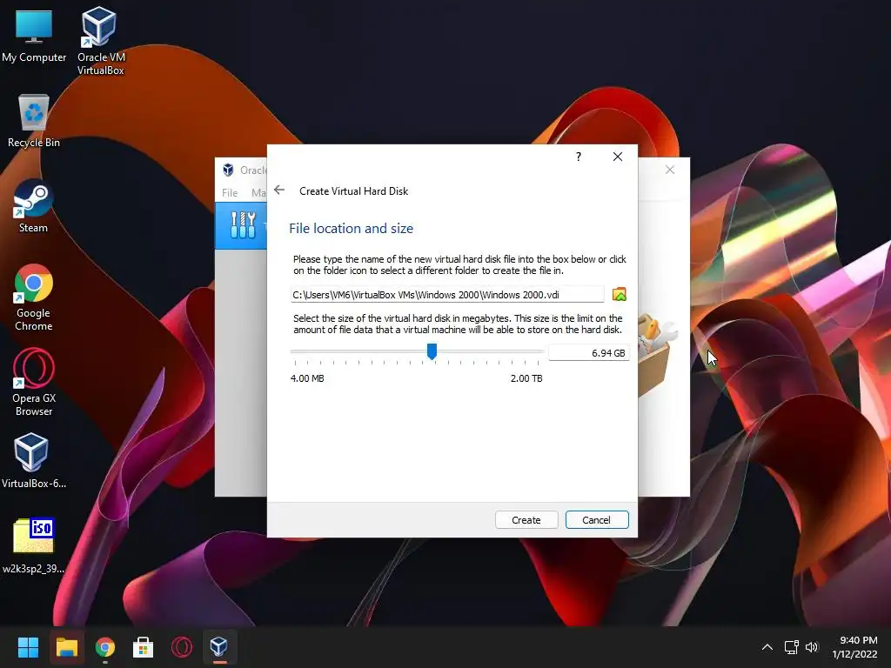The image size is (891, 668).
Task: Click the Create Virtual Hard Disk title
Action: pos(353,190)
